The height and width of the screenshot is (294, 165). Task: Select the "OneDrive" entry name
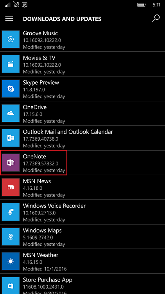(35, 107)
